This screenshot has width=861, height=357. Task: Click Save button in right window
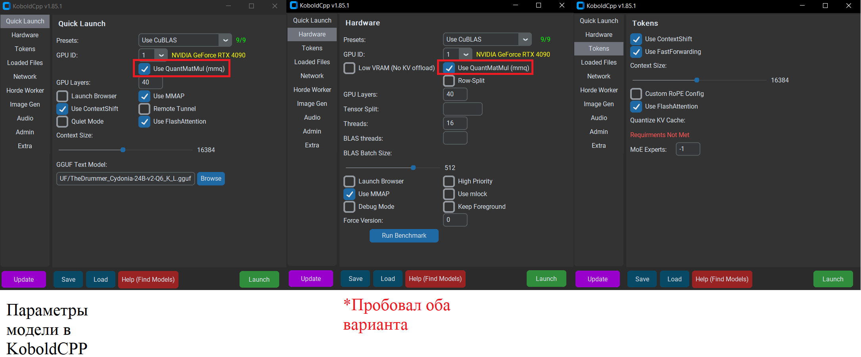coord(642,279)
